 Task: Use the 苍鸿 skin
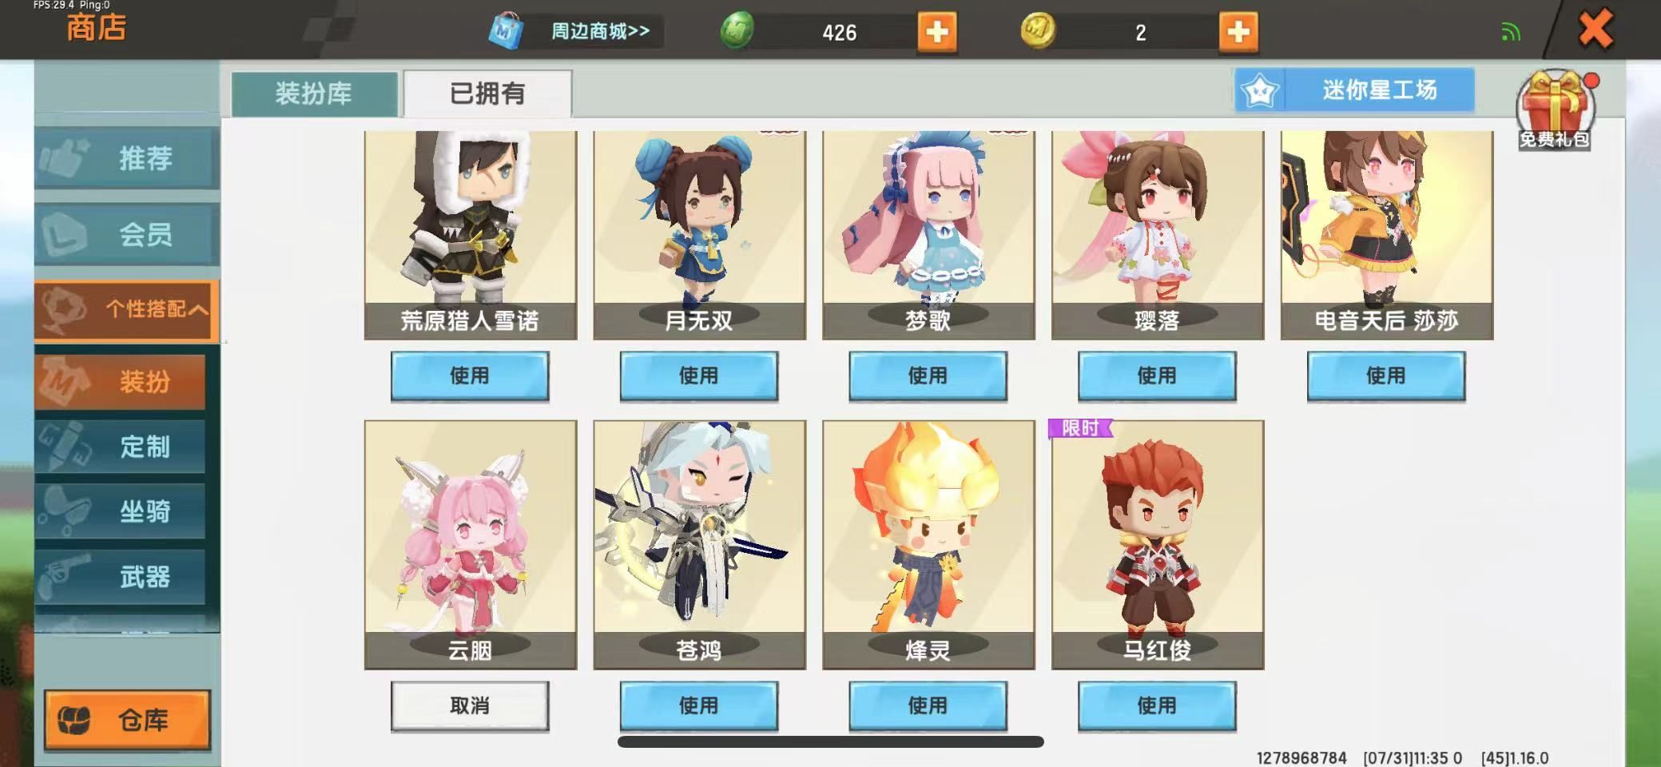coord(699,705)
